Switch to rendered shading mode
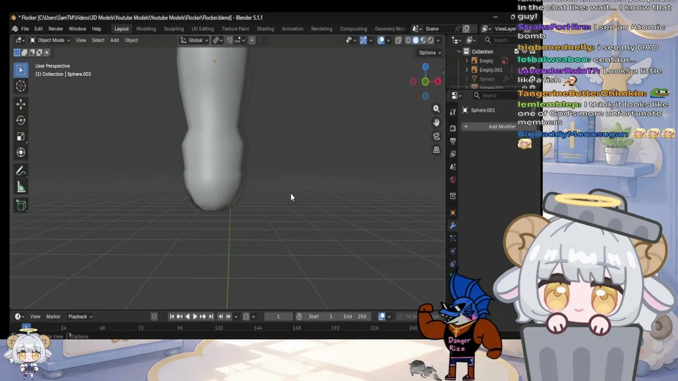 (x=431, y=40)
